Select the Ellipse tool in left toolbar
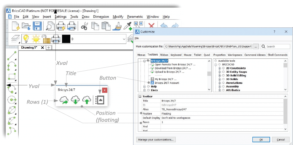The image size is (293, 145). (12, 110)
